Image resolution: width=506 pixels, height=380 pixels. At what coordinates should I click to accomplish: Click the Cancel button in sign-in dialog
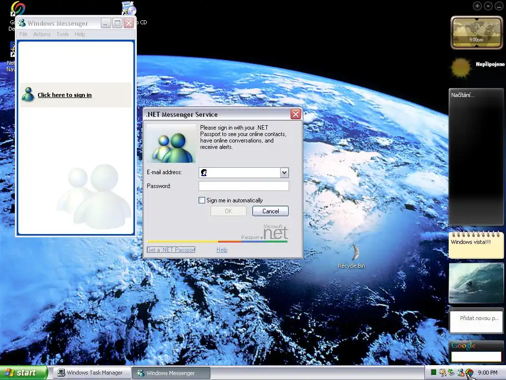coord(270,211)
